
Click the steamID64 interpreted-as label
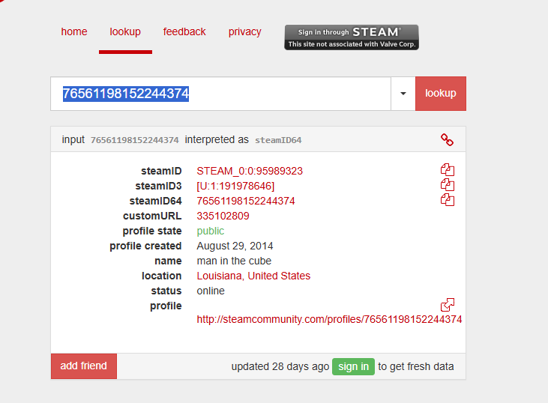[x=278, y=140]
